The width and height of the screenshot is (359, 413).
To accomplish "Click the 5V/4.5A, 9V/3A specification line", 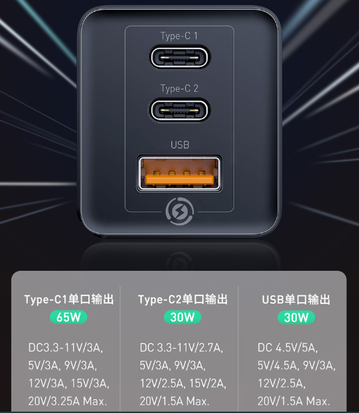I will point(296,366).
